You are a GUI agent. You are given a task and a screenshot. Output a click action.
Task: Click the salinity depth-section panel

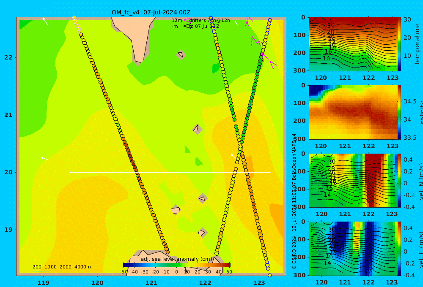(x=352, y=112)
